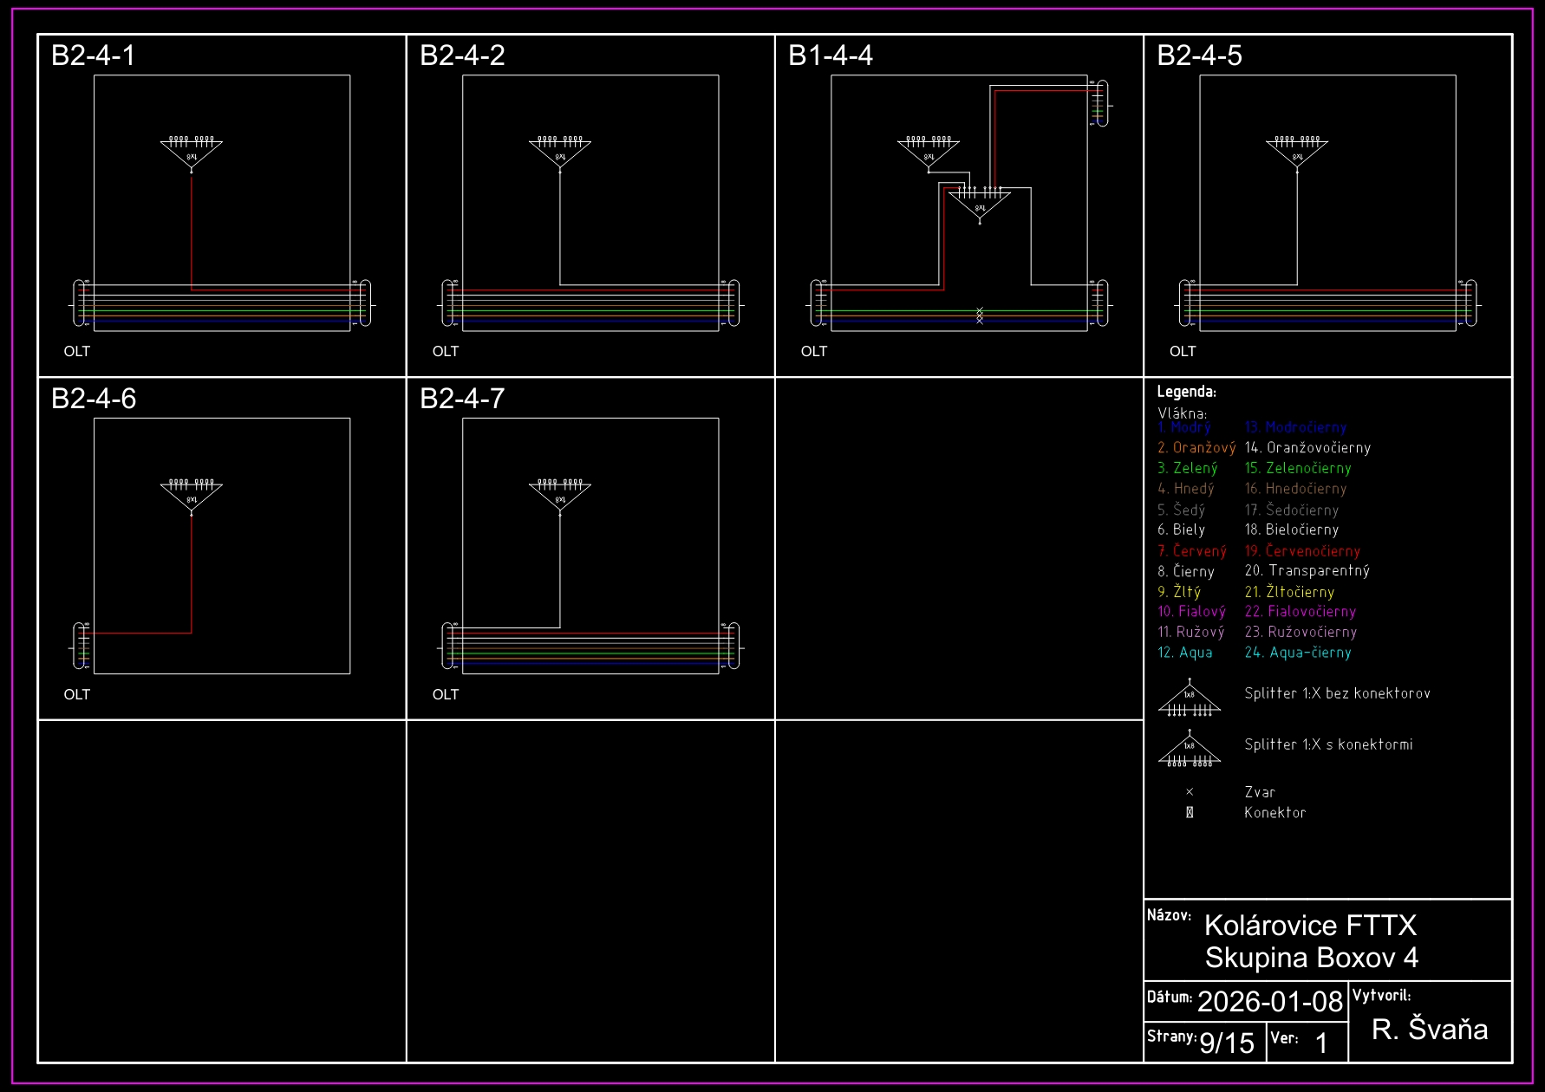Select the splitter symbol in box B2-4-7
The width and height of the screenshot is (1545, 1092).
point(560,496)
